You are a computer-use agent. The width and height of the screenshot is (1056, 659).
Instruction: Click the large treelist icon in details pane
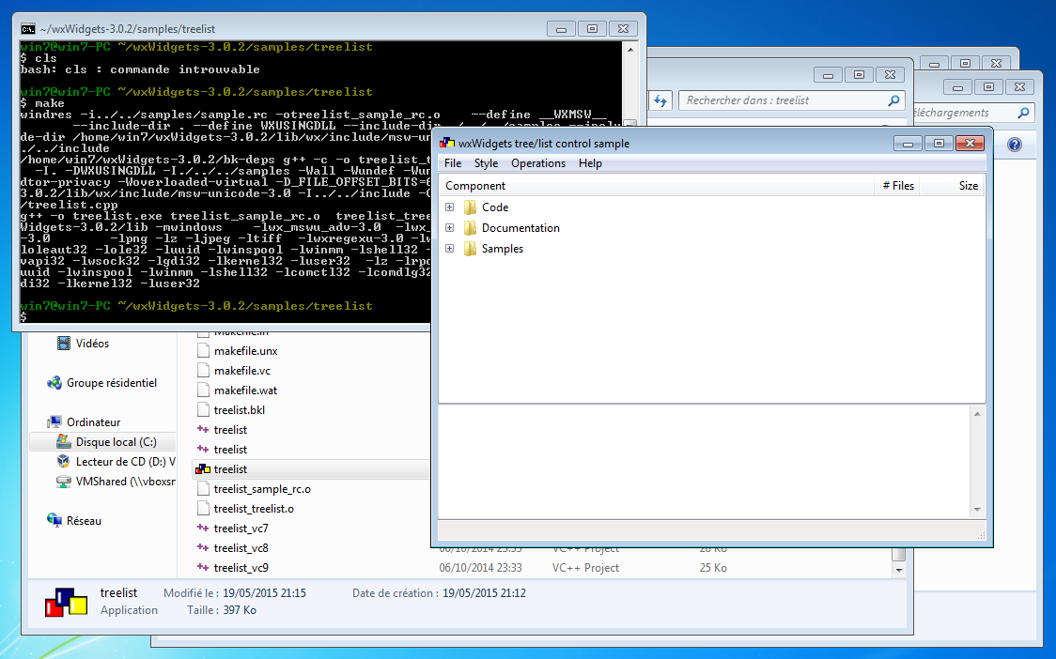[66, 601]
